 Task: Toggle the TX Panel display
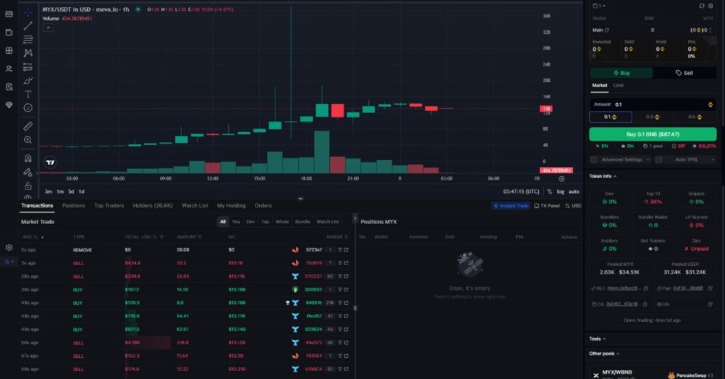(x=547, y=206)
